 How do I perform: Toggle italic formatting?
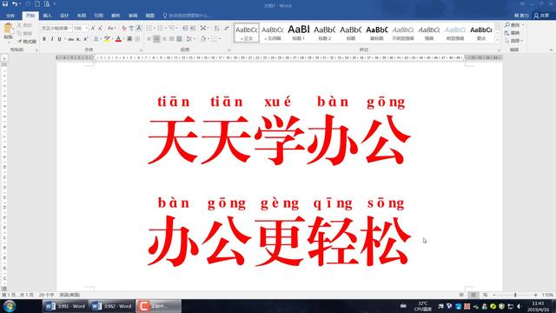52,39
